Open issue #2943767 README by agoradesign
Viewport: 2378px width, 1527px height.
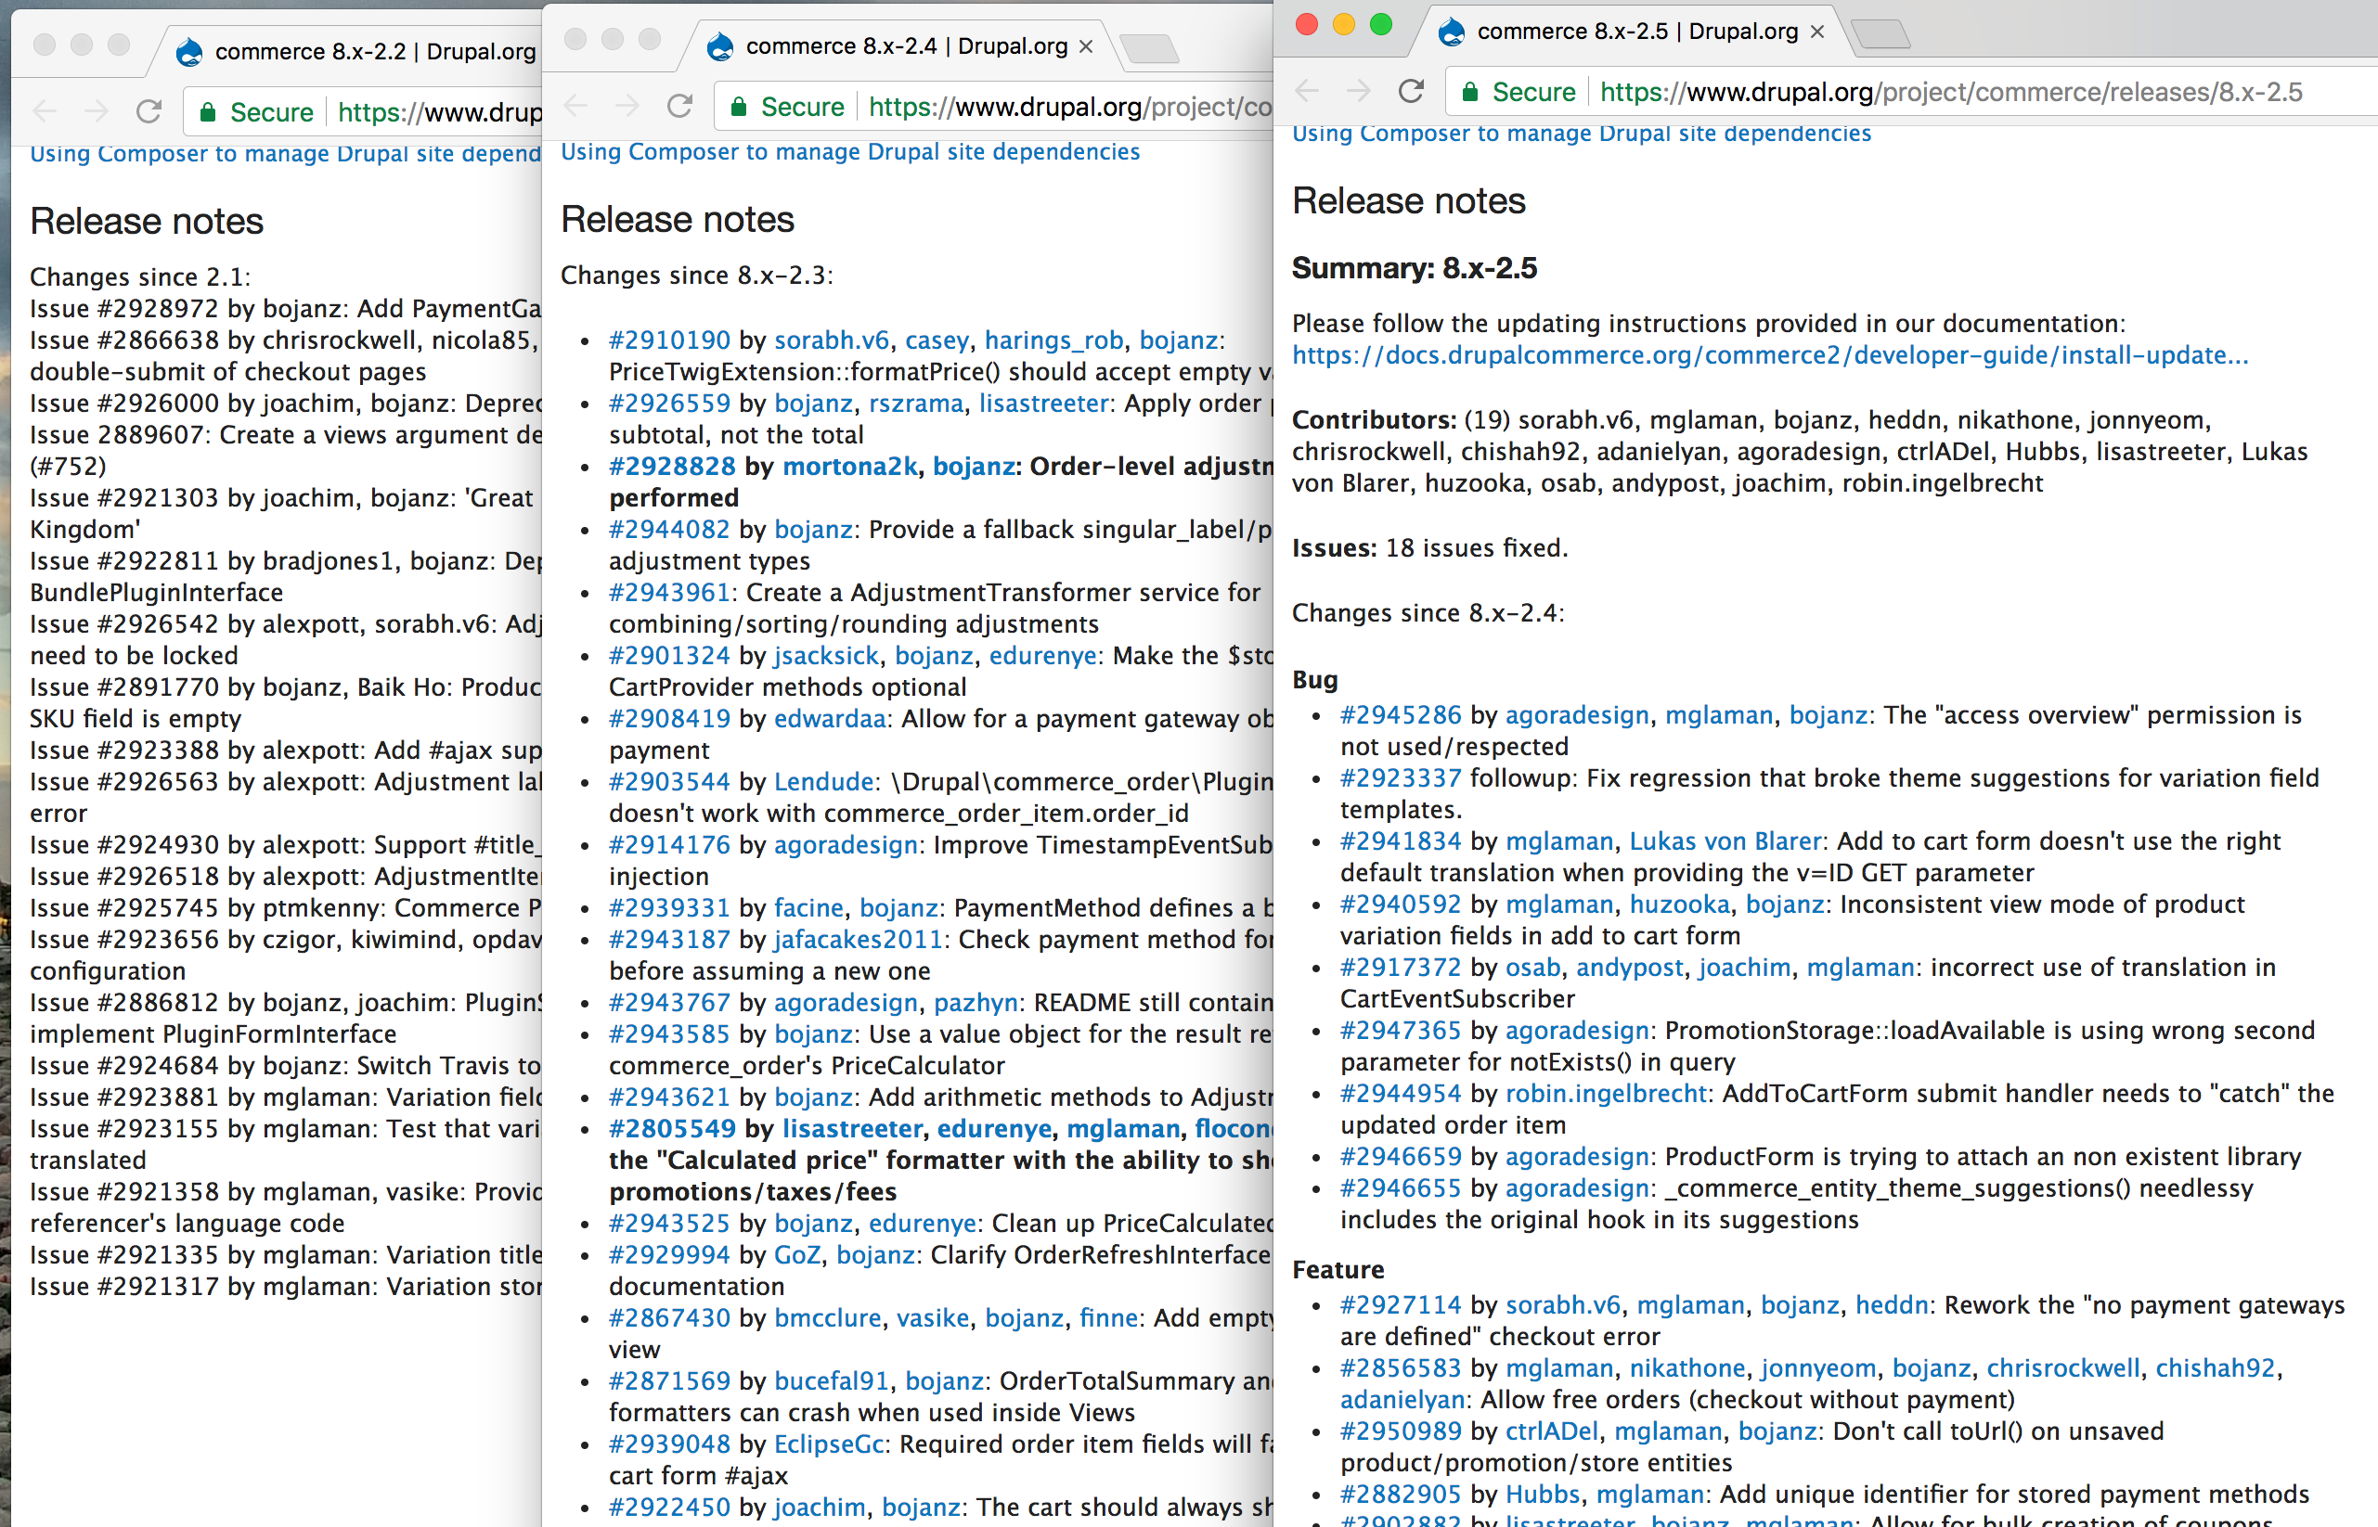click(668, 1003)
